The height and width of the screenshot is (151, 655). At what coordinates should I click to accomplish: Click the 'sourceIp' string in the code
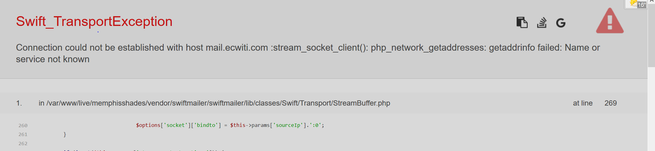(x=288, y=125)
